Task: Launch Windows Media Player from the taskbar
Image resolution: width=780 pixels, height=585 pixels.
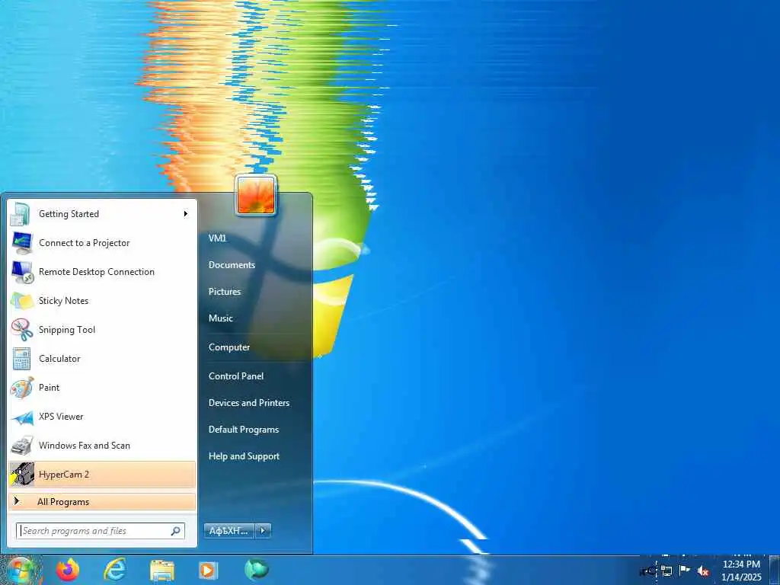Action: point(208,571)
